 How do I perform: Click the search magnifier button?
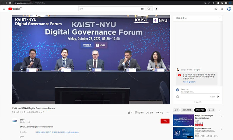pyautogui.click(x=149, y=9)
